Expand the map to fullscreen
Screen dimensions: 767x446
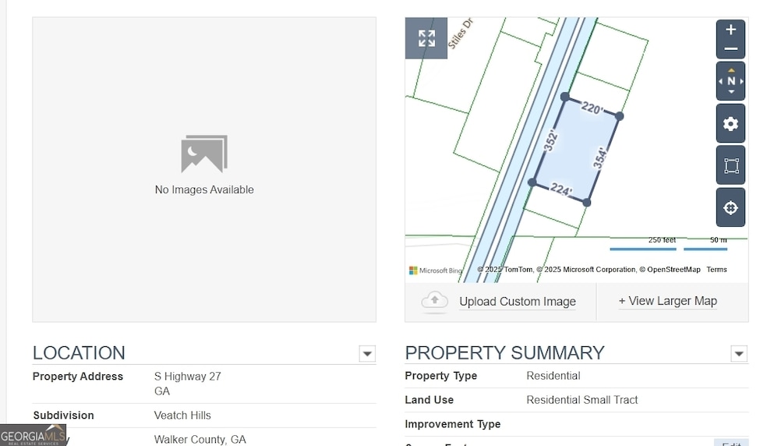pos(426,38)
